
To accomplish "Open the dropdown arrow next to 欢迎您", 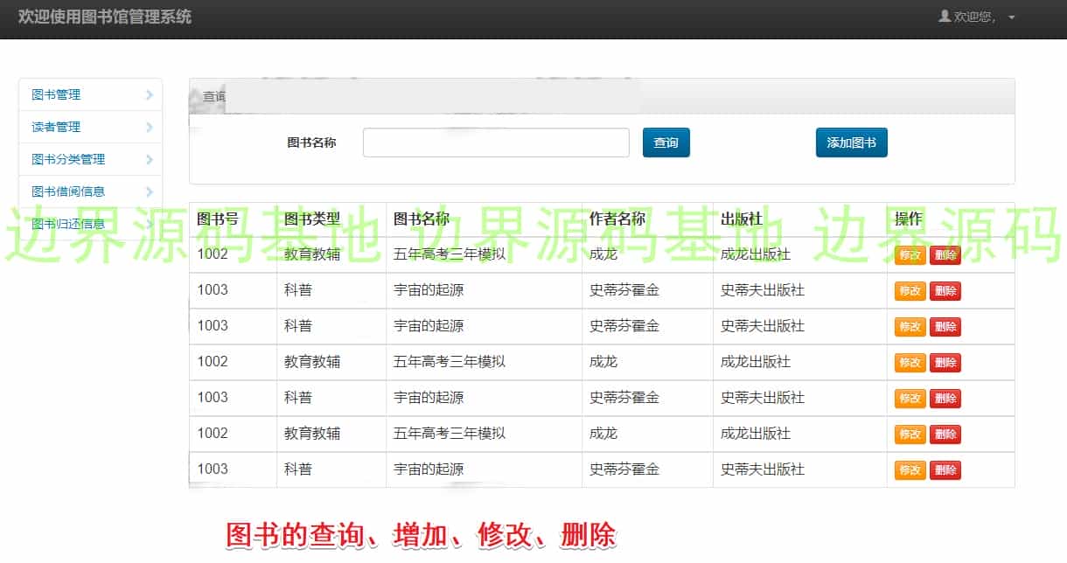I will click(1012, 15).
